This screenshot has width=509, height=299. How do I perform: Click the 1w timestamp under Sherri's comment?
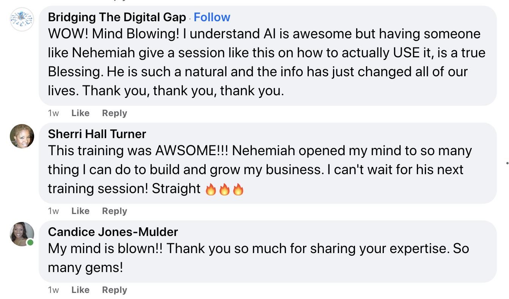53,211
